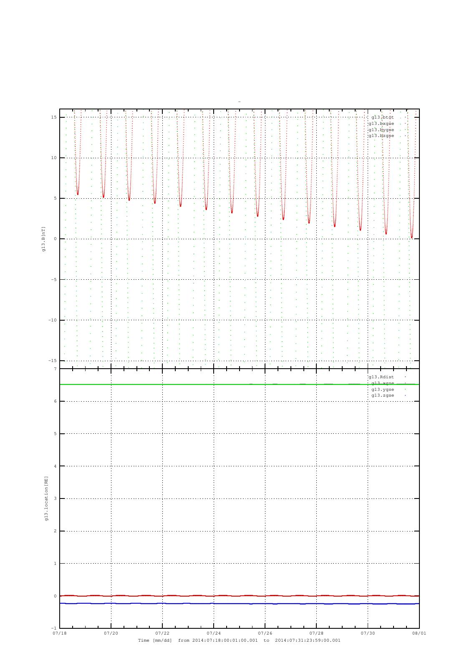
Task: Click the 07/18 date tick label
Action: (60, 633)
